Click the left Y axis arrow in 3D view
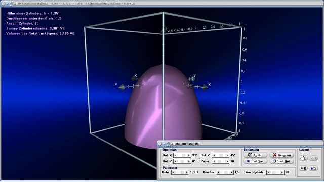The width and height of the screenshot is (324, 182). [121, 87]
